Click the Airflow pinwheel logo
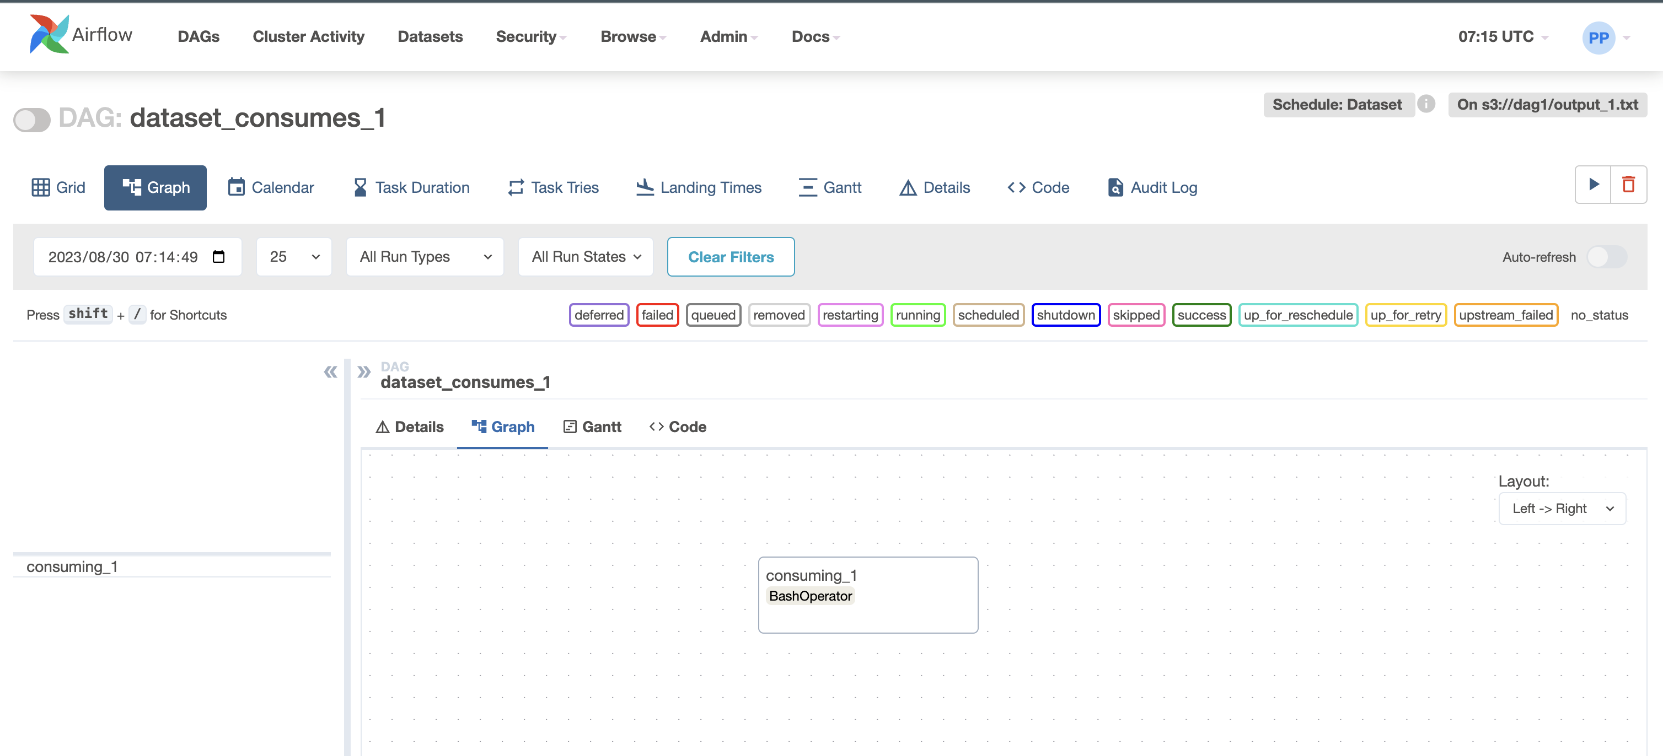1663x756 pixels. coord(49,35)
